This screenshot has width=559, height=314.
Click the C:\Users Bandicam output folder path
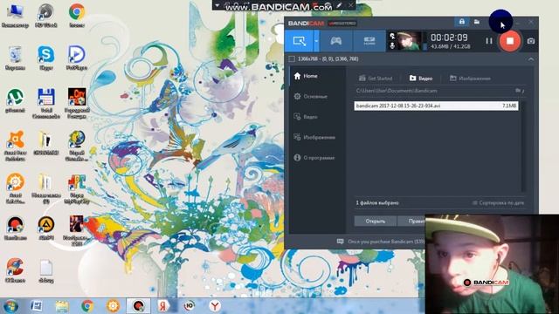point(397,91)
